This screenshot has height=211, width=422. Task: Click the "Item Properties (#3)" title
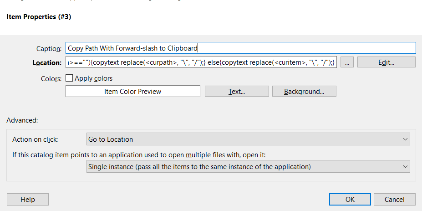click(x=39, y=17)
